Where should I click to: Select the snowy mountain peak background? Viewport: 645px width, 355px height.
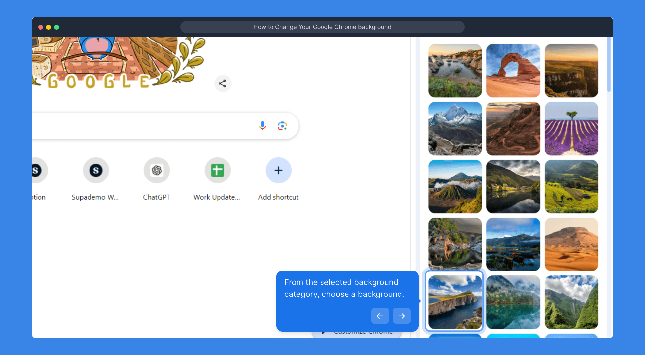tap(455, 129)
